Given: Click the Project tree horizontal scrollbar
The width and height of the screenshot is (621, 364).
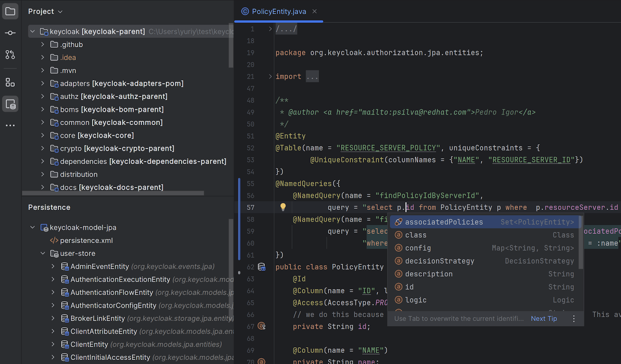Looking at the screenshot, I should (x=113, y=193).
